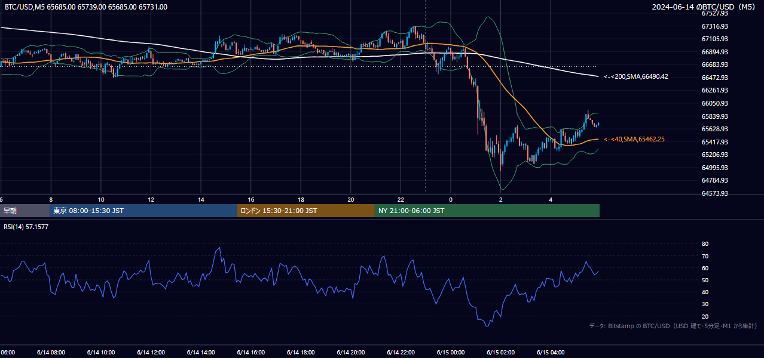Click the RSI scale level 40

click(x=705, y=292)
